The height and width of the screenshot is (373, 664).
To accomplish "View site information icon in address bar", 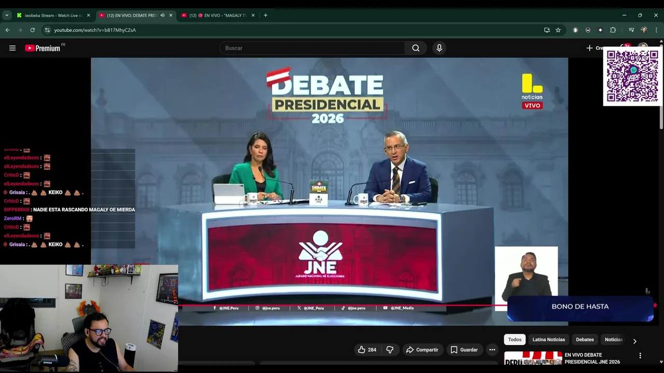I will tap(47, 30).
